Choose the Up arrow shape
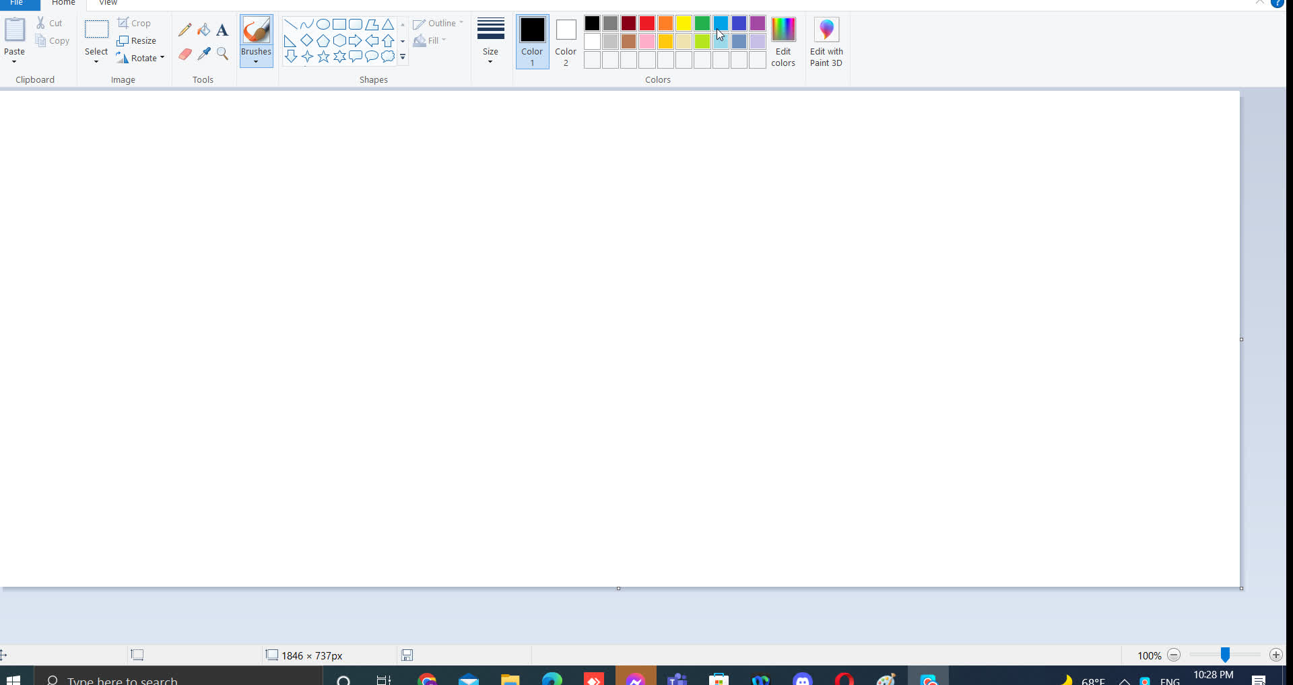Screen dimensions: 1293x685 pos(388,40)
